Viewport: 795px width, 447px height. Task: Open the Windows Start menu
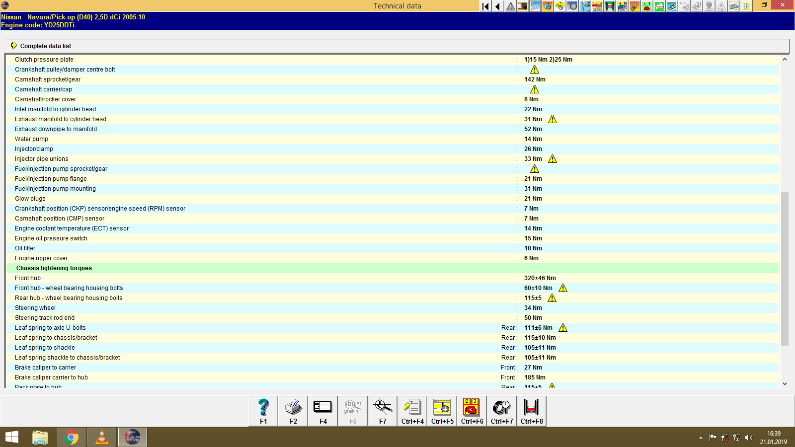click(10, 437)
